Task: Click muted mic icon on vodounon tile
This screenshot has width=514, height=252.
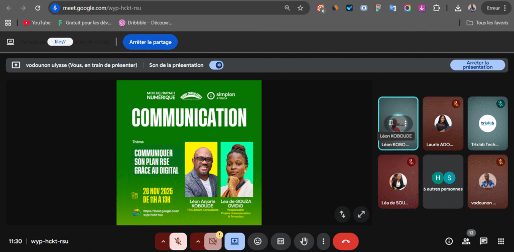Action: tap(500, 162)
